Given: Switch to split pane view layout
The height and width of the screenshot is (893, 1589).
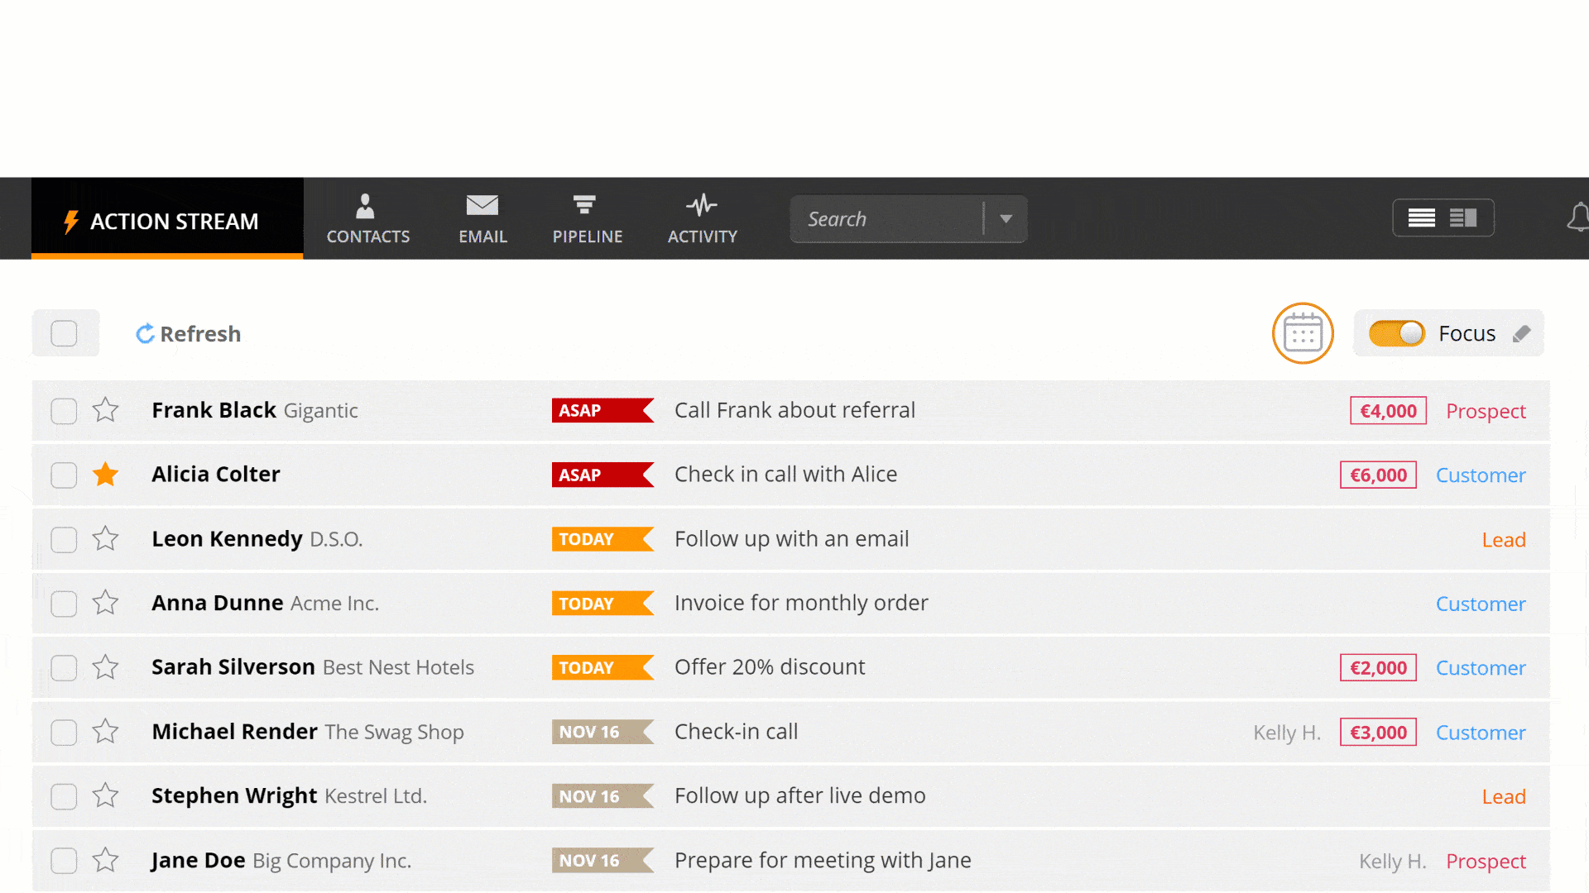Looking at the screenshot, I should coord(1463,218).
